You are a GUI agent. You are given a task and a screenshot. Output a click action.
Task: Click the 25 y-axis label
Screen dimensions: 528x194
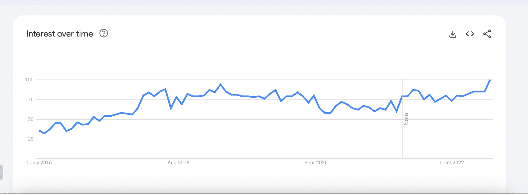pyautogui.click(x=31, y=139)
